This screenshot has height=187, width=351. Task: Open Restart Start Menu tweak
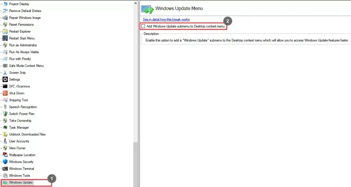pos(22,38)
